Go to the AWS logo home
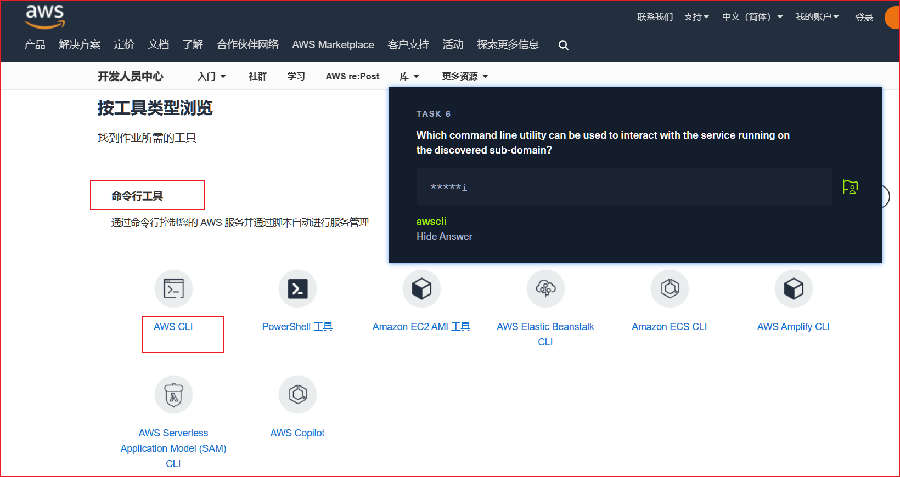The width and height of the screenshot is (900, 477). (45, 16)
